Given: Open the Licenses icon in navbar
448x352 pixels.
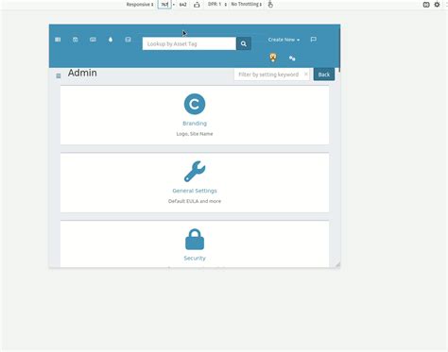Looking at the screenshot, I should tap(76, 40).
